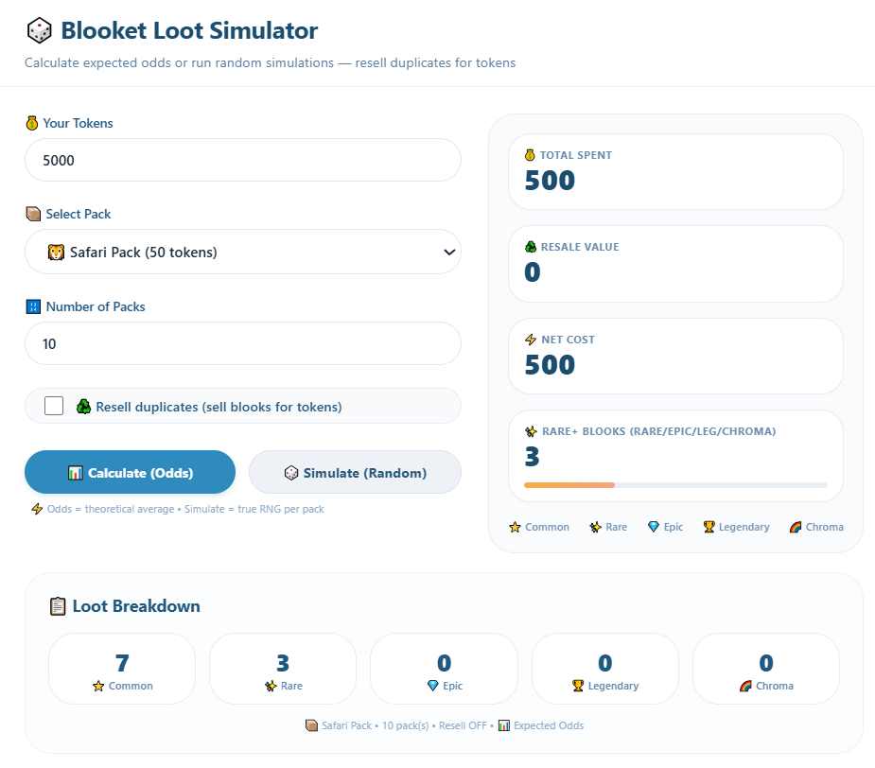Viewport: 875px width, 768px height.
Task: Click the lightning bolt icon beside NET COST
Action: point(533,340)
